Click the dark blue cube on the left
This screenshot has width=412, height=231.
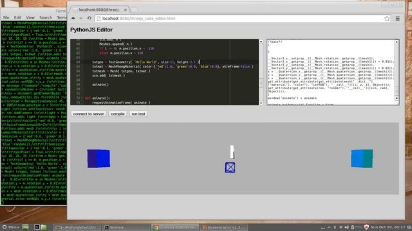(x=98, y=158)
